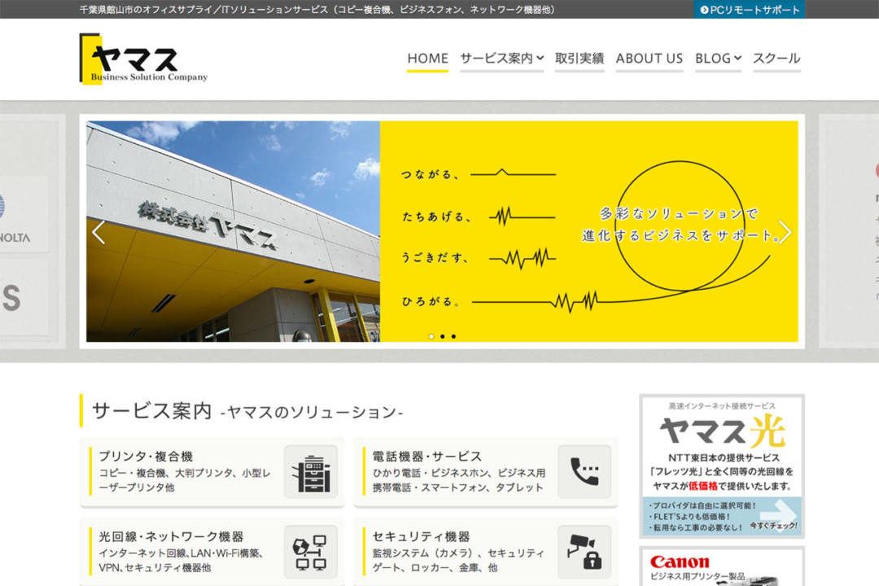Select the third carousel dot indicator

[x=453, y=335]
